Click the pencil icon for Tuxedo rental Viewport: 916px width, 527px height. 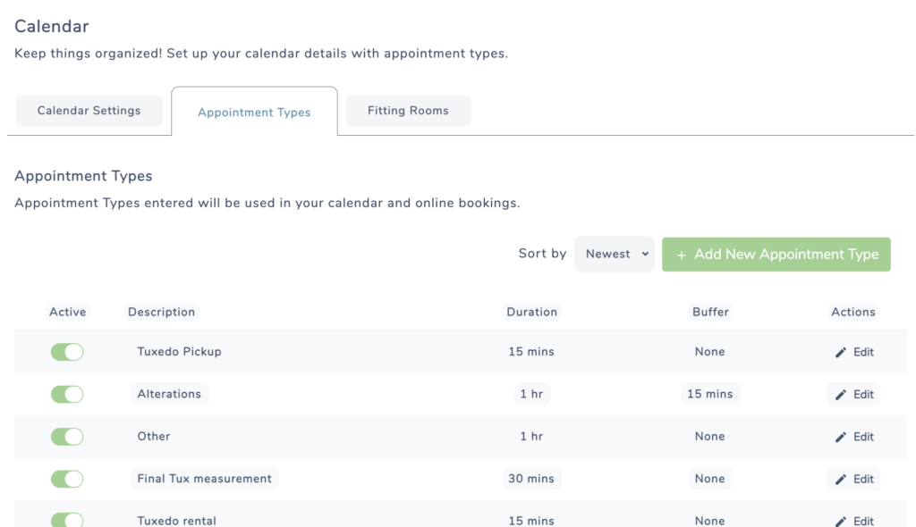pos(841,521)
